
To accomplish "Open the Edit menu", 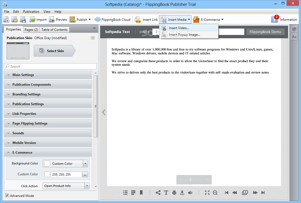I will 16,12.
